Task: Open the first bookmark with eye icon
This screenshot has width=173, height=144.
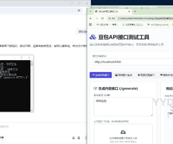Action: point(107,24)
